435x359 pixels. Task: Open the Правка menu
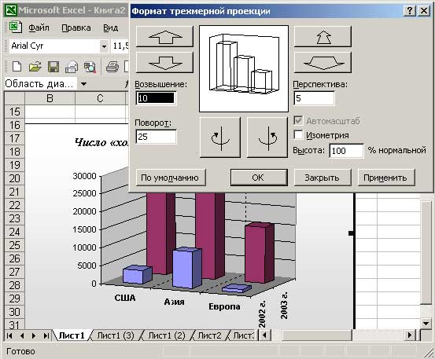(x=76, y=27)
